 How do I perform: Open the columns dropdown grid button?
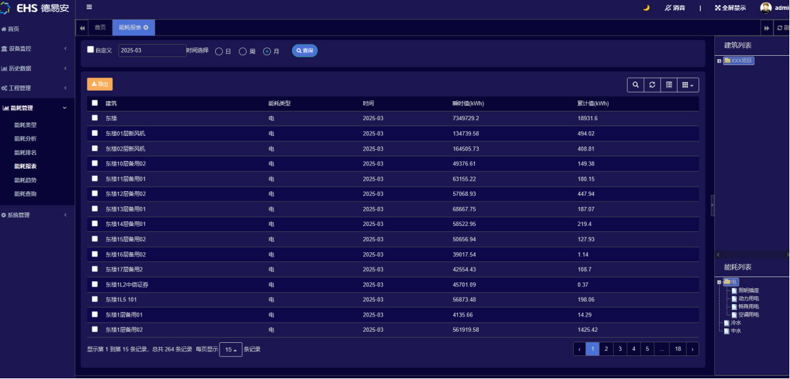tap(687, 85)
